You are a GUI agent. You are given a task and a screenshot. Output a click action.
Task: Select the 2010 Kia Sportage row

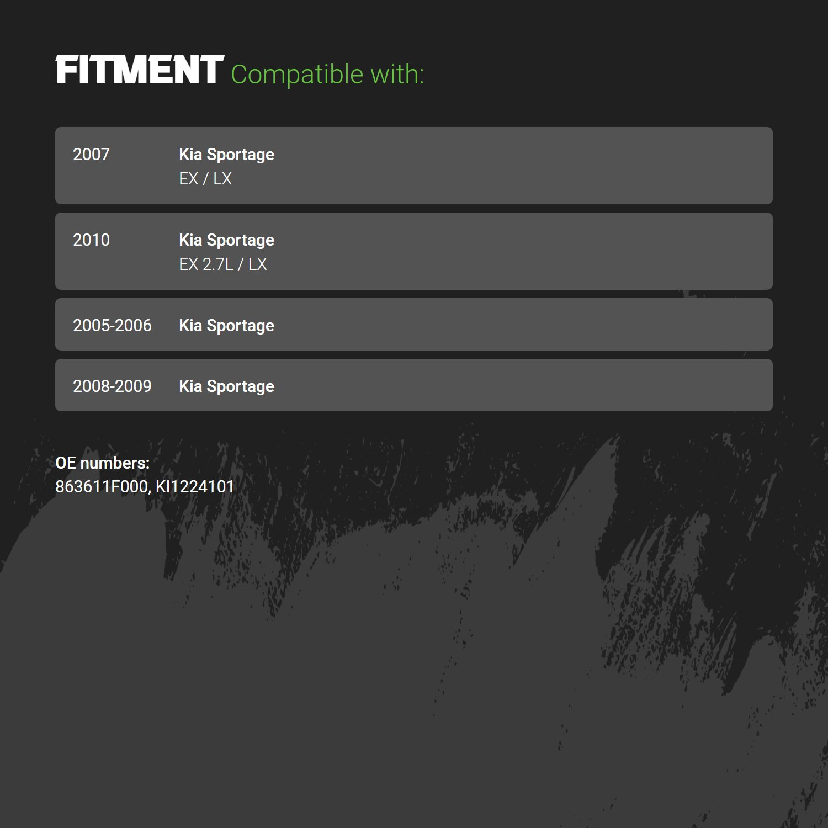(414, 251)
